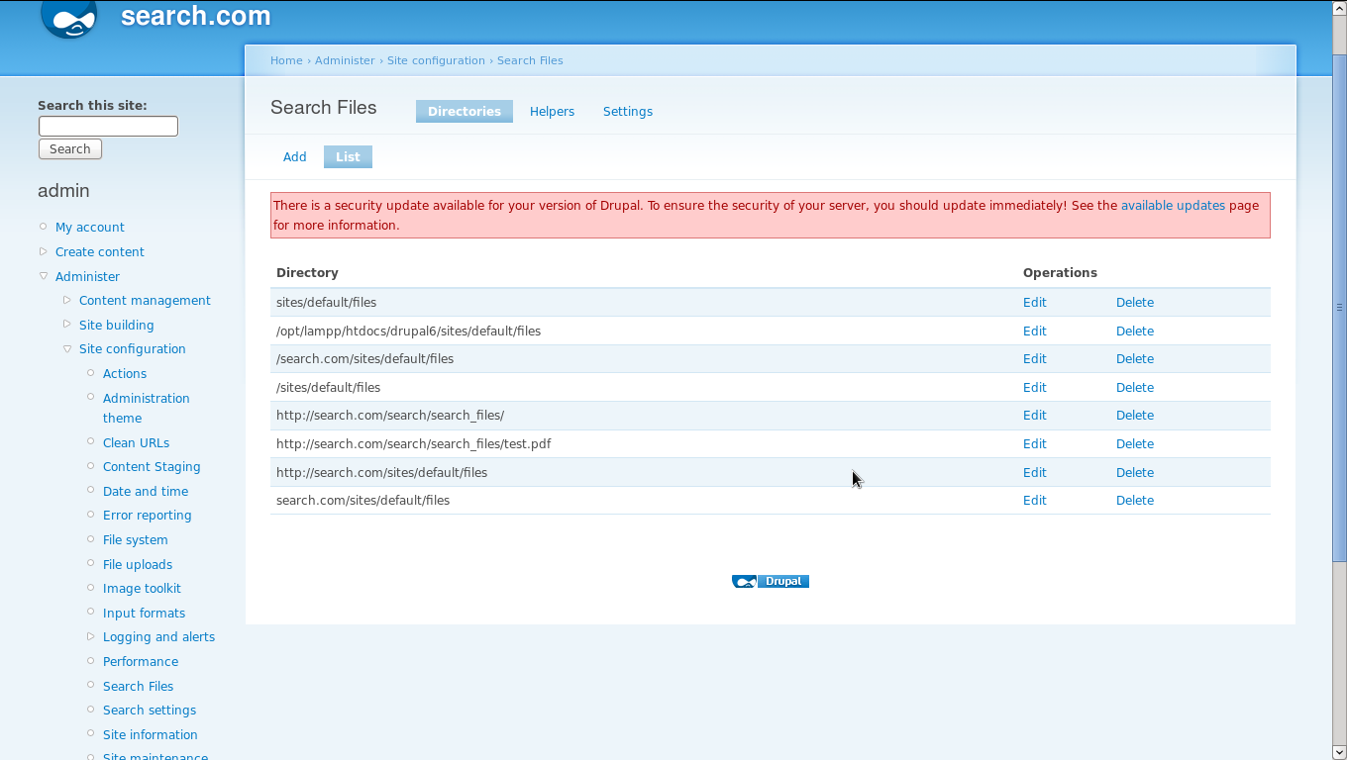Viewport: 1347px width, 760px height.
Task: Expand the Site building arrow
Action: click(67, 325)
